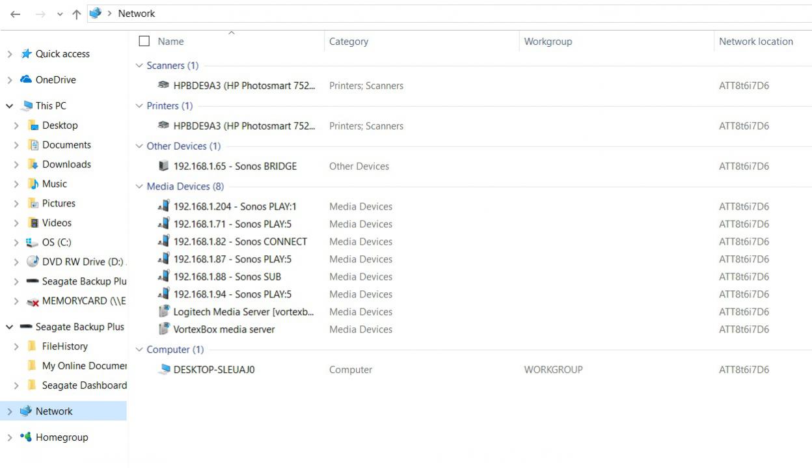Expand the Network node in navigation pane
812x468 pixels.
(10, 411)
